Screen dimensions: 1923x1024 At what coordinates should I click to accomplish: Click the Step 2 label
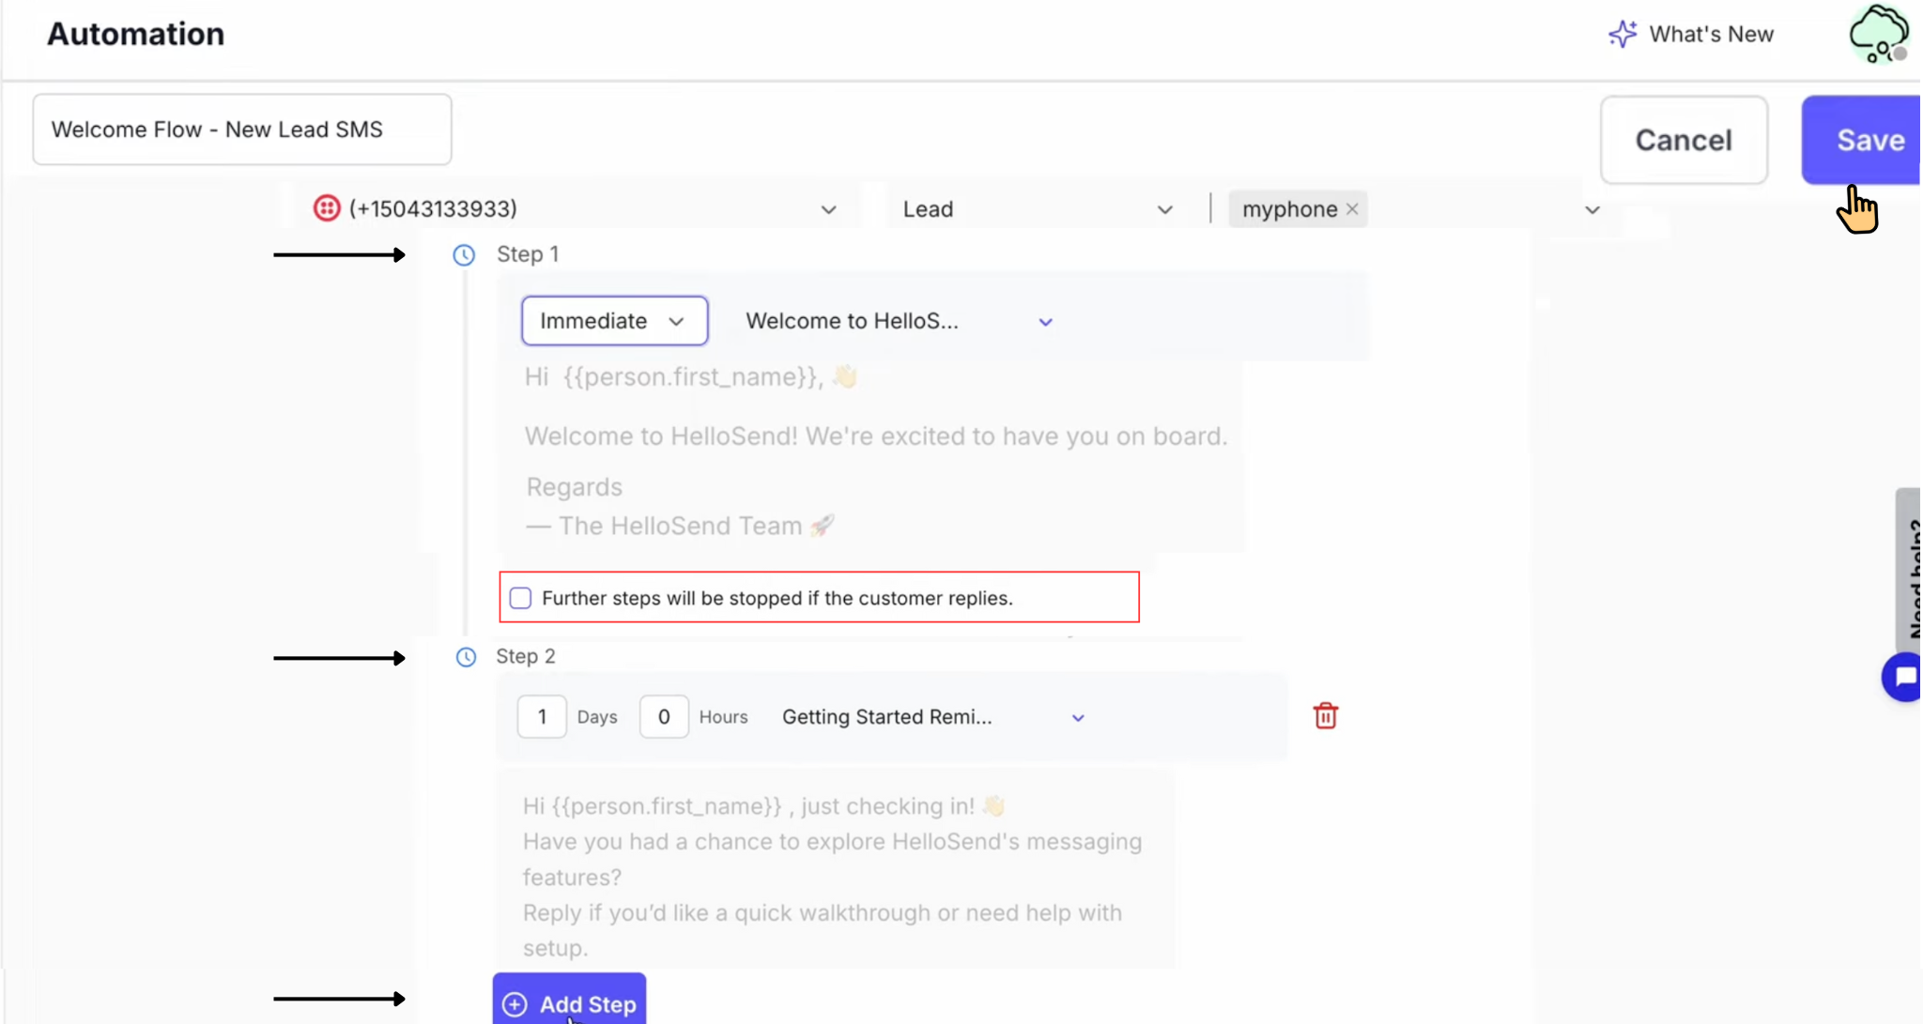526,656
